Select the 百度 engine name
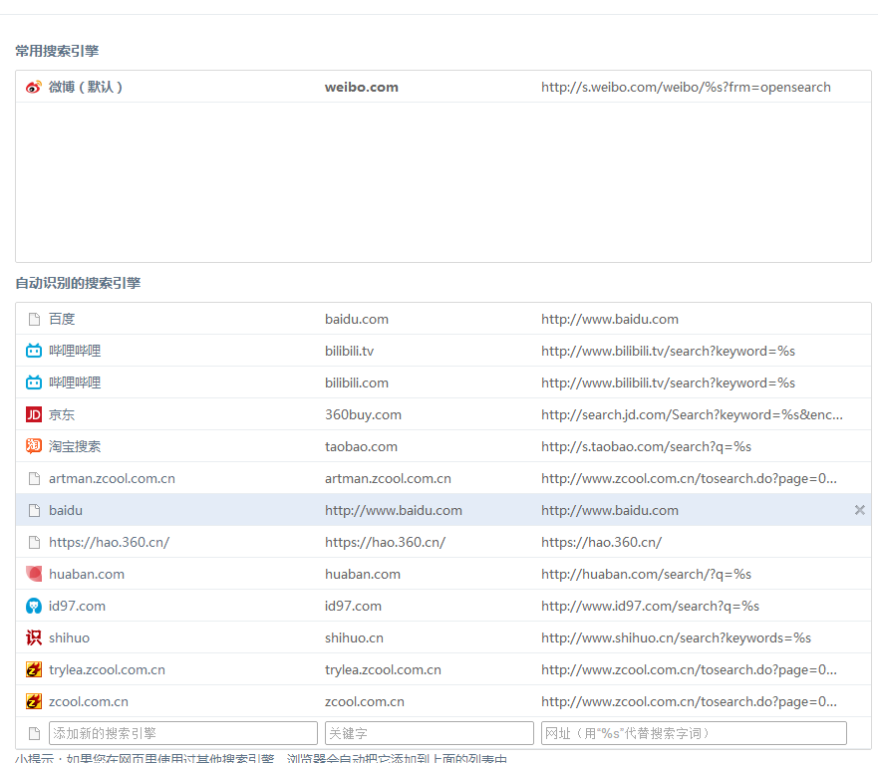Viewport: 878px width, 763px height. pos(62,319)
